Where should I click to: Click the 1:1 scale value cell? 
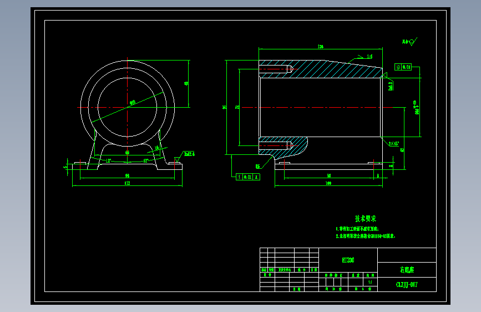pyautogui.click(x=370, y=282)
